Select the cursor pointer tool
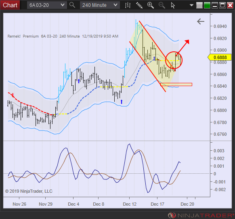Image resolution: width=235 pixels, height=219 pixels. click(x=173, y=5)
